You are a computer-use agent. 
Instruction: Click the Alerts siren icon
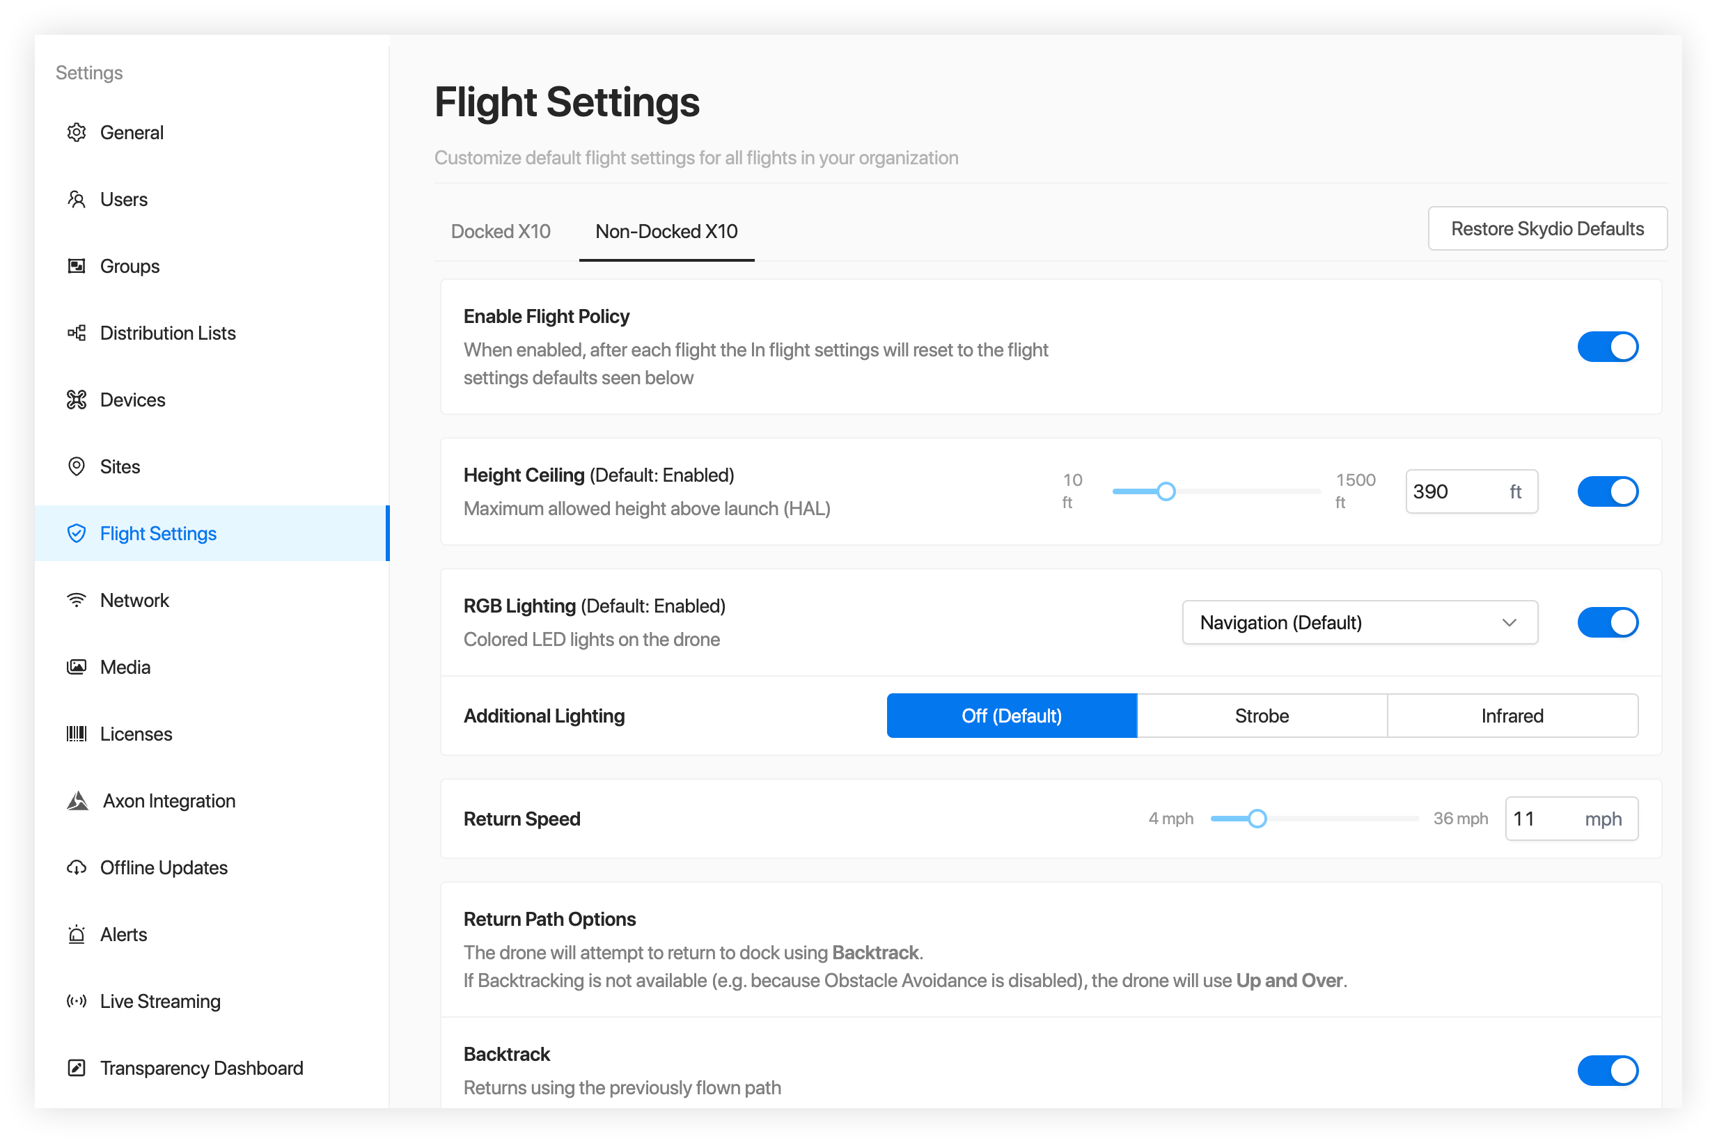pos(77,935)
